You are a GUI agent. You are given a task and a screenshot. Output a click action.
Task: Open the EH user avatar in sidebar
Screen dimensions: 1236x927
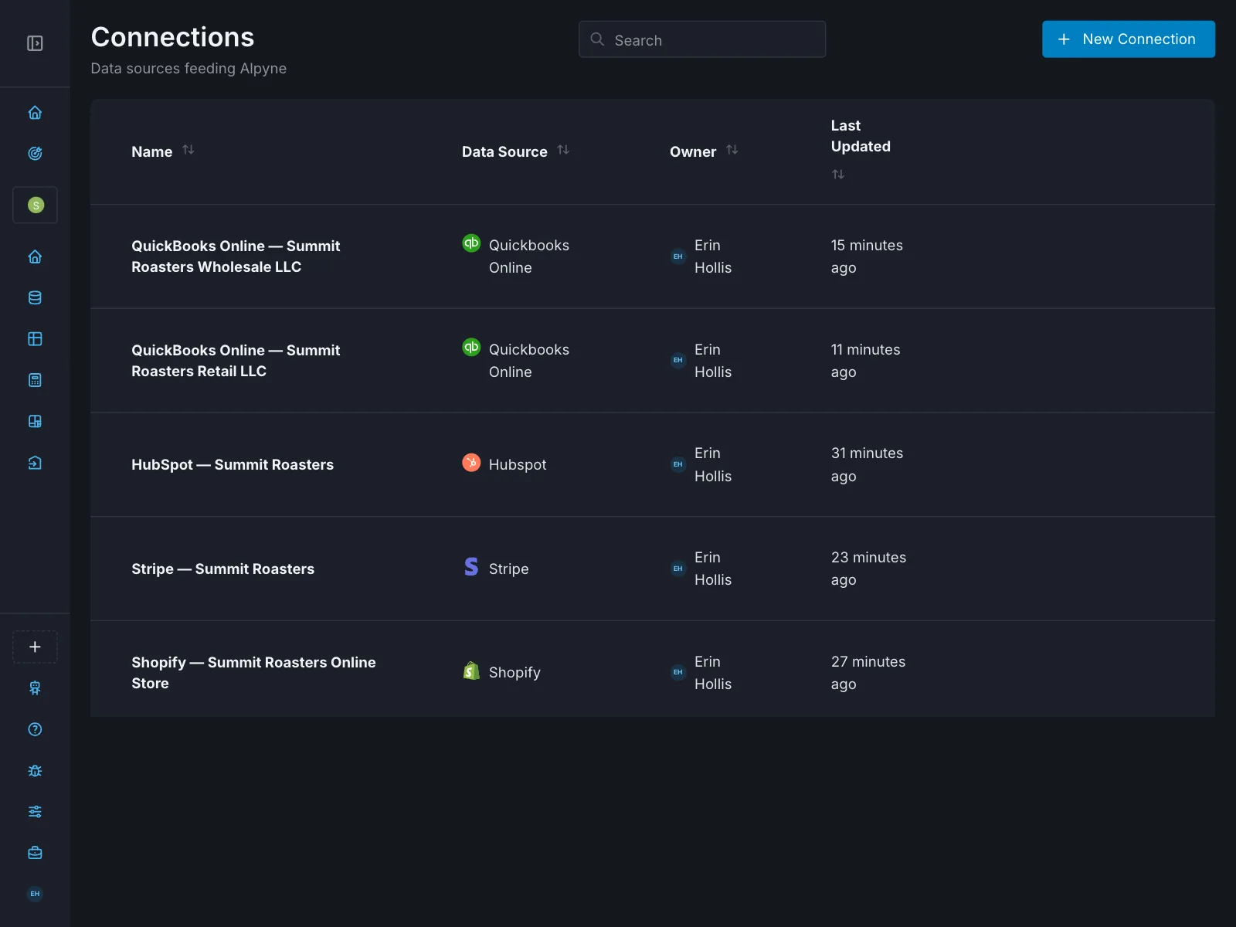35,894
